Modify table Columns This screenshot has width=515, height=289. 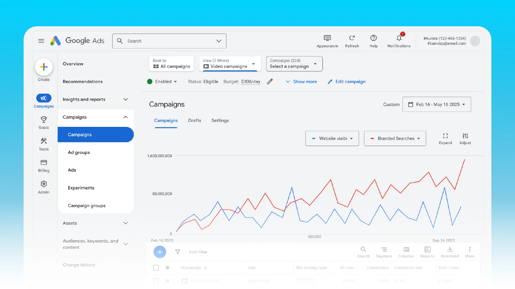click(x=406, y=252)
